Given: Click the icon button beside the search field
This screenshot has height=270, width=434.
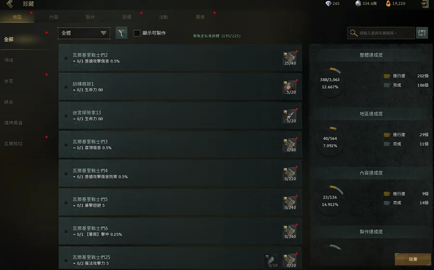Looking at the screenshot, I should (x=422, y=33).
